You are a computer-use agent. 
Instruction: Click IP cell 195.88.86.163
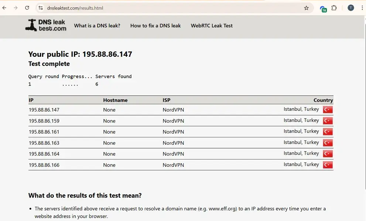(44, 143)
